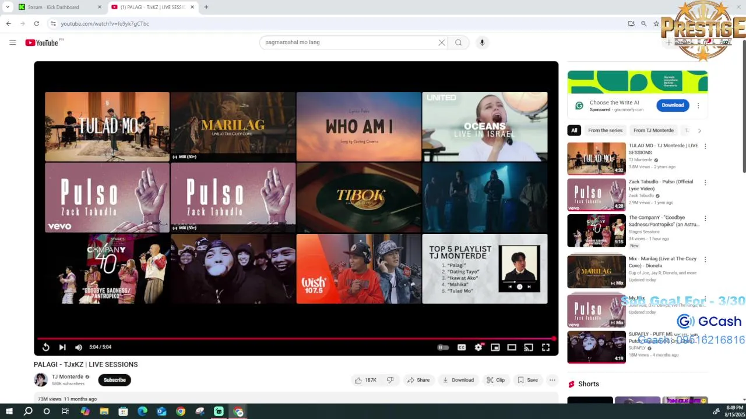Select From the series chip
The image size is (746, 419).
[x=605, y=130]
